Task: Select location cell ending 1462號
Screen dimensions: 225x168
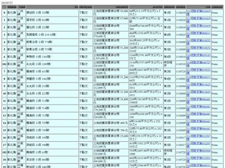Action: (x=52, y=79)
